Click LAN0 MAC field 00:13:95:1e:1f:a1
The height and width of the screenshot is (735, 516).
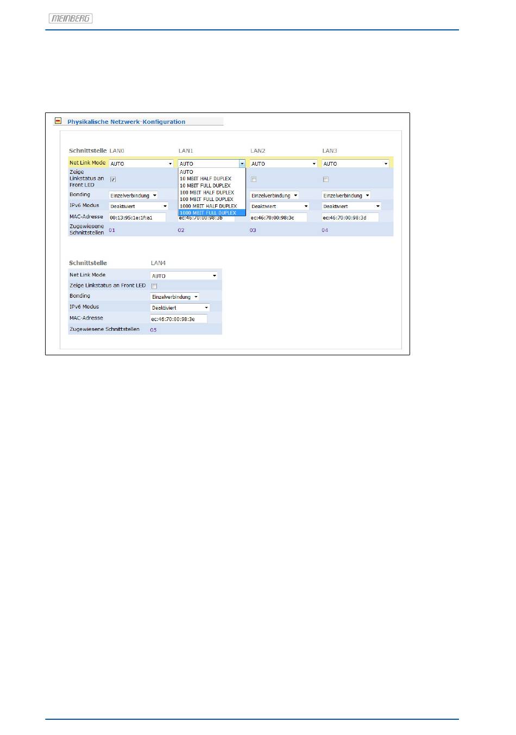click(x=137, y=217)
